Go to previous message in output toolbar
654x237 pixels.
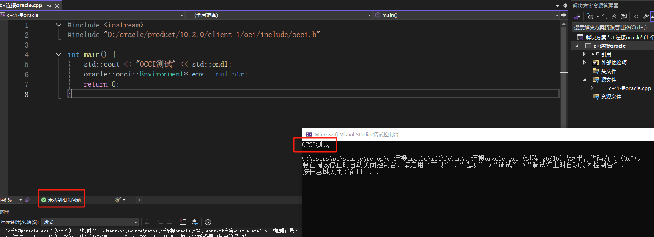(x=160, y=222)
